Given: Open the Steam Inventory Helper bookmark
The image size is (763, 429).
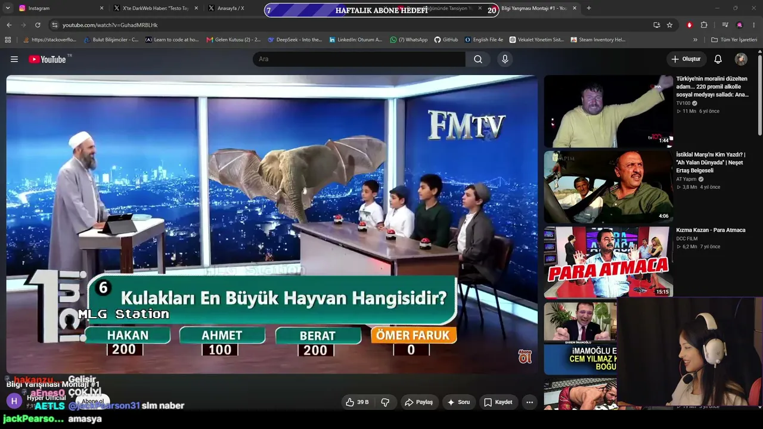Looking at the screenshot, I should click(x=598, y=40).
